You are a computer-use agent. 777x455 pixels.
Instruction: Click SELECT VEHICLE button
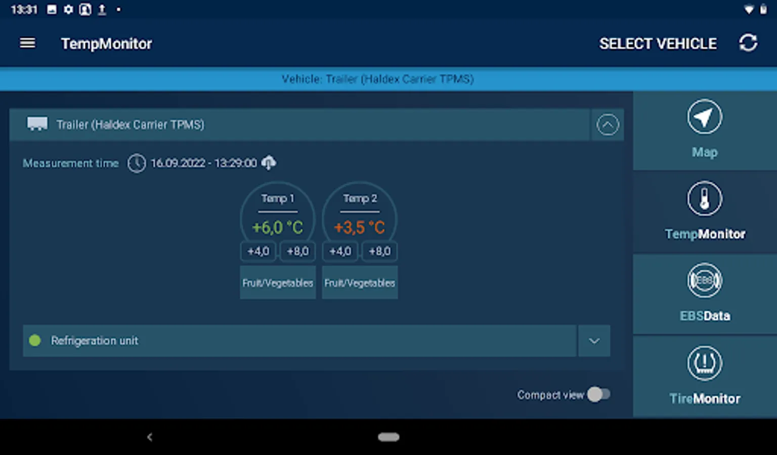[x=658, y=43]
